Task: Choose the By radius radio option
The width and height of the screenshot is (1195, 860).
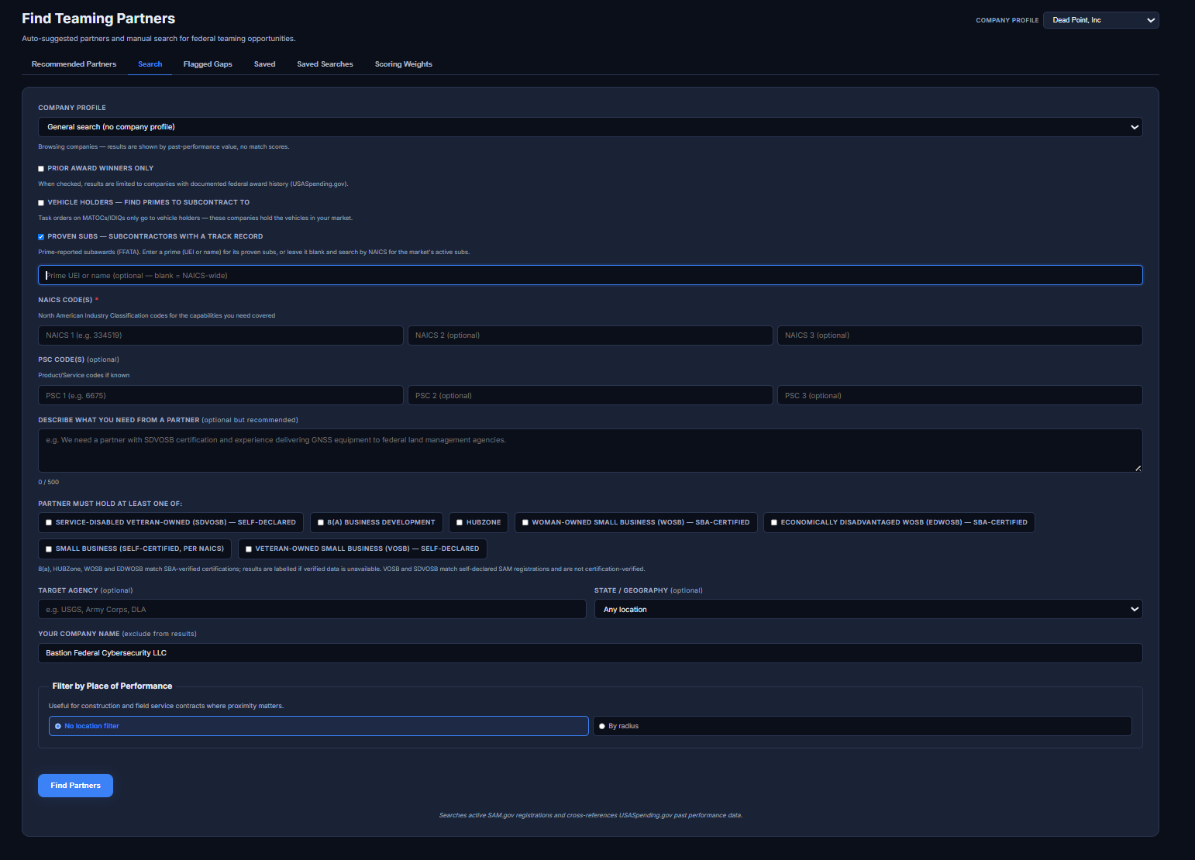Action: click(602, 727)
